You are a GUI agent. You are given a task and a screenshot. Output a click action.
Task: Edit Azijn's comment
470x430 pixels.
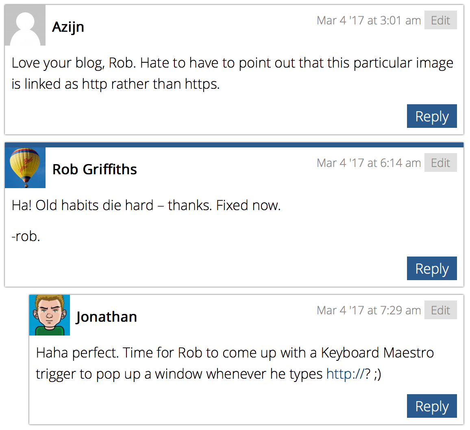coord(440,20)
